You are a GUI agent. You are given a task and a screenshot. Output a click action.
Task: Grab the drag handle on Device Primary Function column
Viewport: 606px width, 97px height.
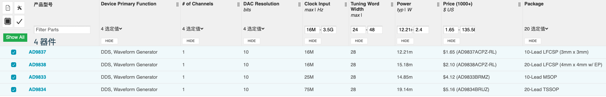(x=177, y=5)
